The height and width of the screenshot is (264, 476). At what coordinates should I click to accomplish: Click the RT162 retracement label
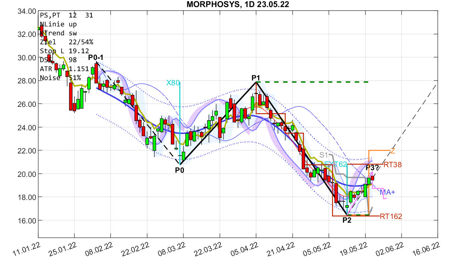pyautogui.click(x=391, y=216)
